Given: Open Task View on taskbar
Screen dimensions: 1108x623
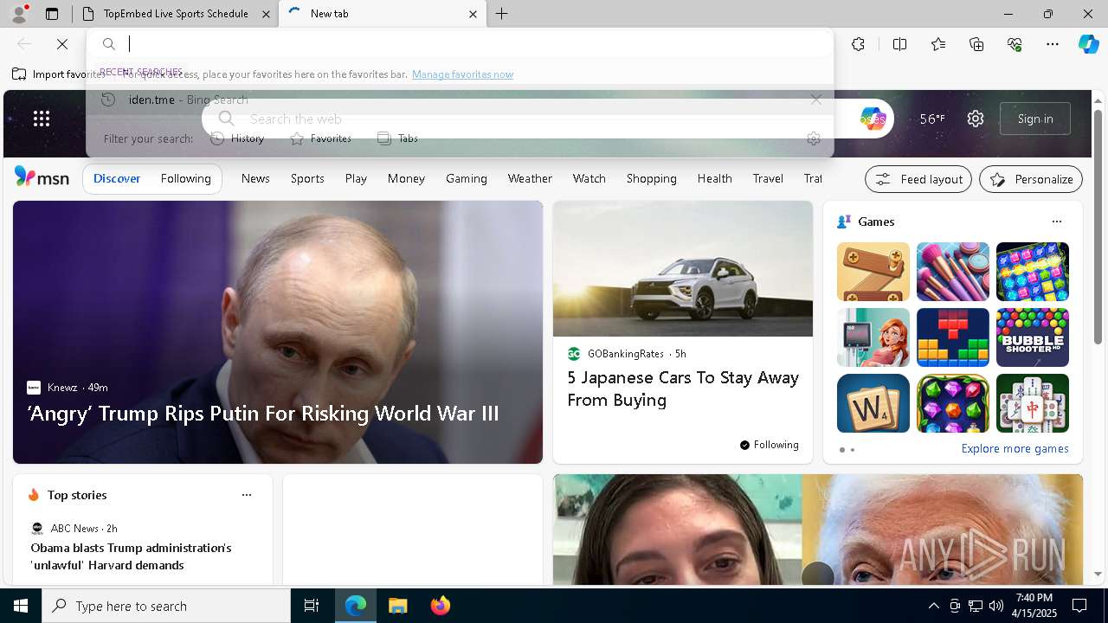Looking at the screenshot, I should pyautogui.click(x=312, y=606).
